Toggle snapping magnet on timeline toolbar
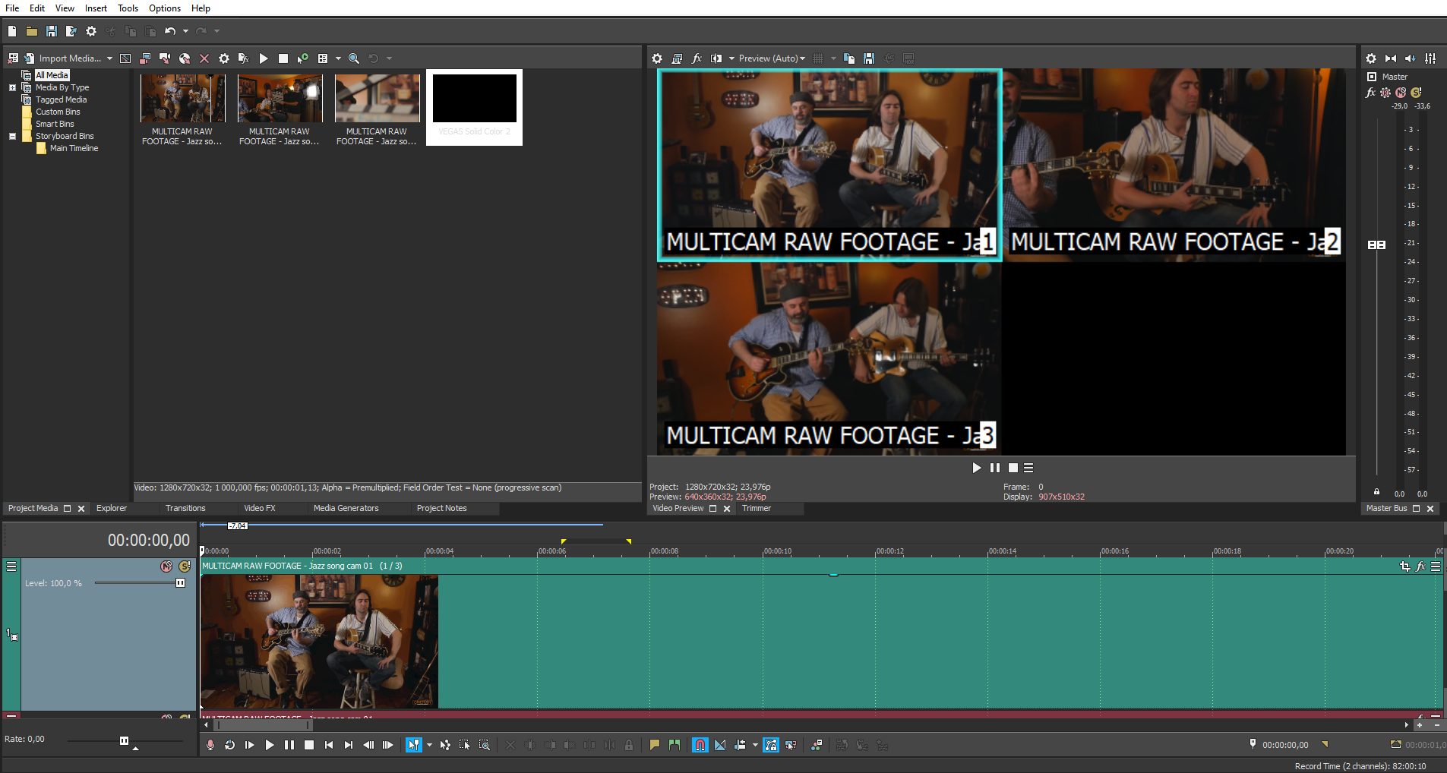The image size is (1447, 773). click(x=700, y=745)
